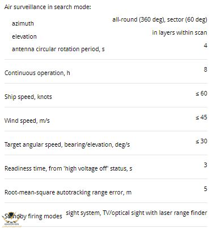The image size is (213, 228).
Task: Click 'antenna circular rotation period, s' label
Action: click(x=58, y=49)
